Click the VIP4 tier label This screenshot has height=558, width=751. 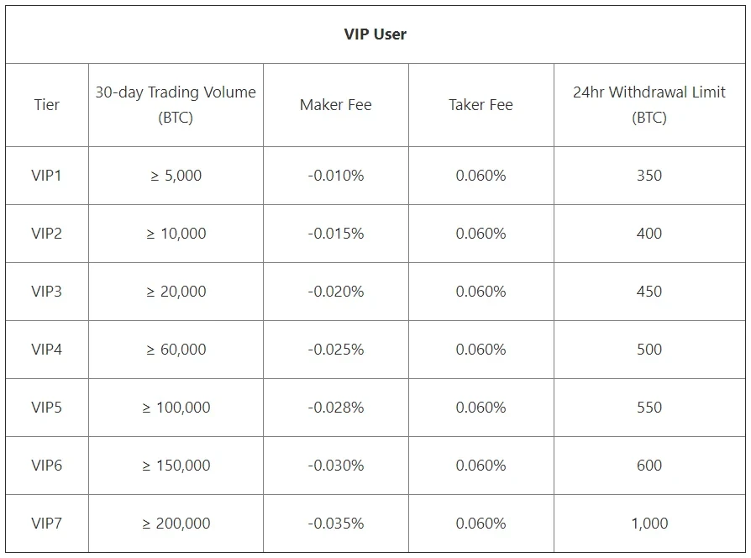click(47, 349)
